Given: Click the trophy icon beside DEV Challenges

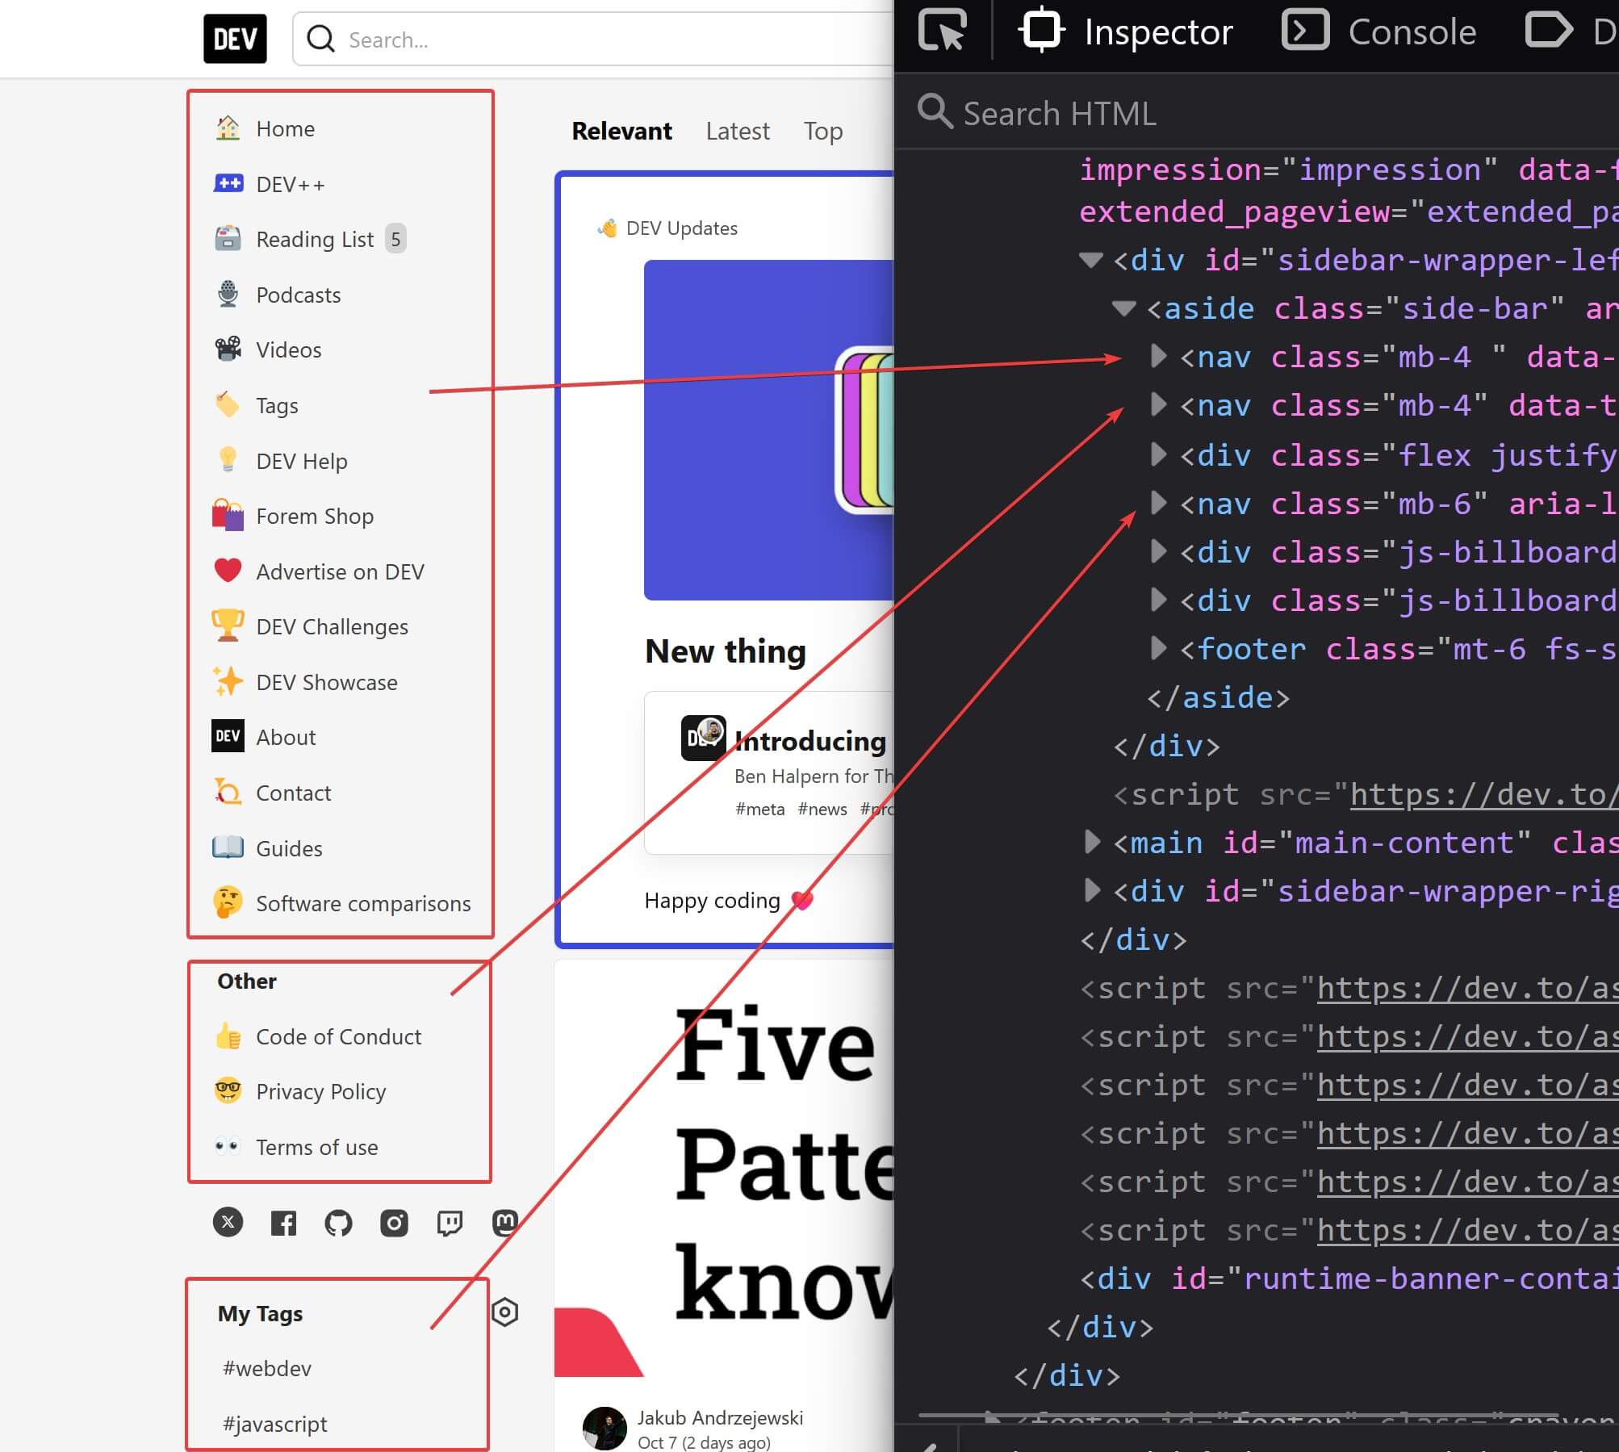Looking at the screenshot, I should (228, 626).
